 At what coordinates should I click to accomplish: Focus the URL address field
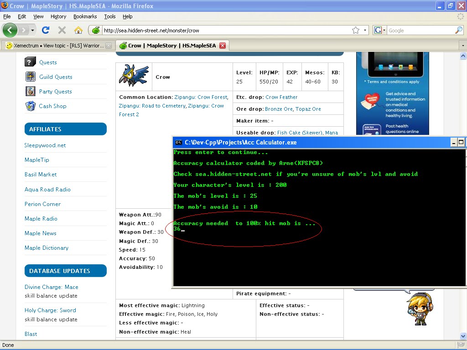226,31
